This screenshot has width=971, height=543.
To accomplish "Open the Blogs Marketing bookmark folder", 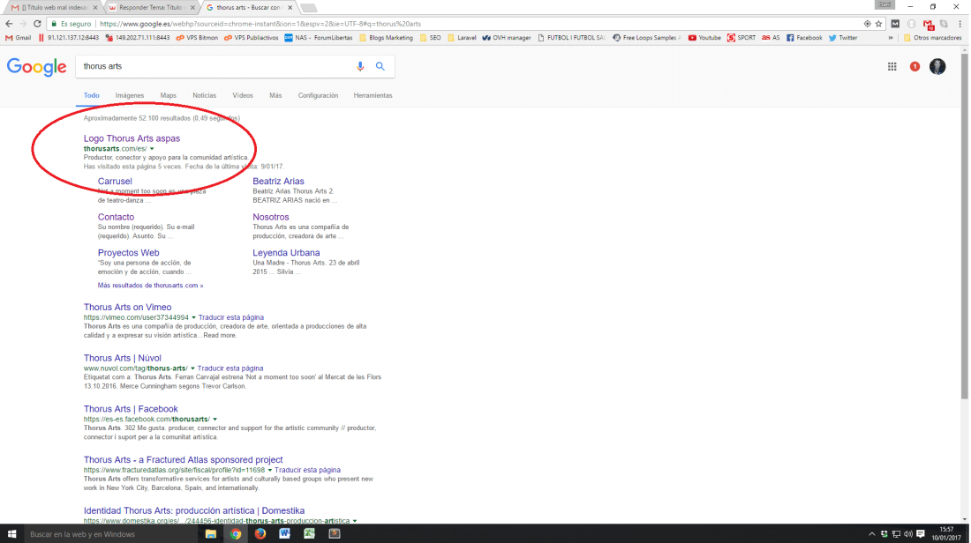I will point(386,38).
